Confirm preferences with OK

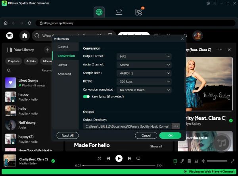point(170,136)
